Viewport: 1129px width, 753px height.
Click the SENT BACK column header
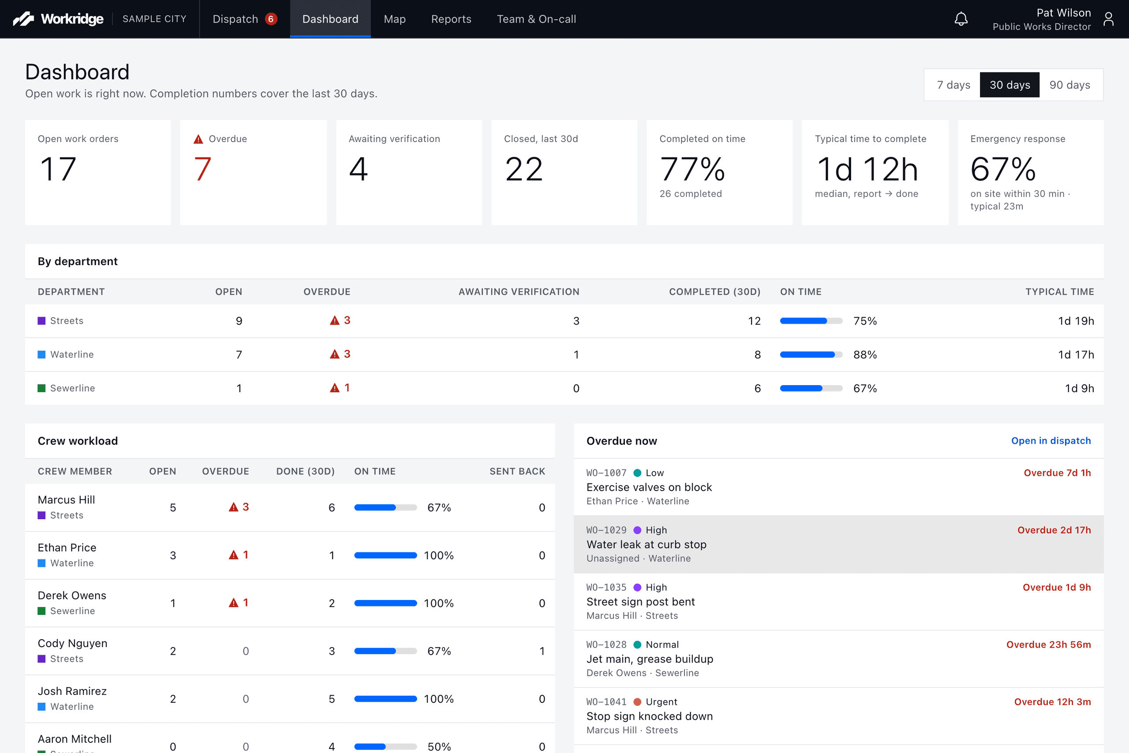(x=517, y=471)
